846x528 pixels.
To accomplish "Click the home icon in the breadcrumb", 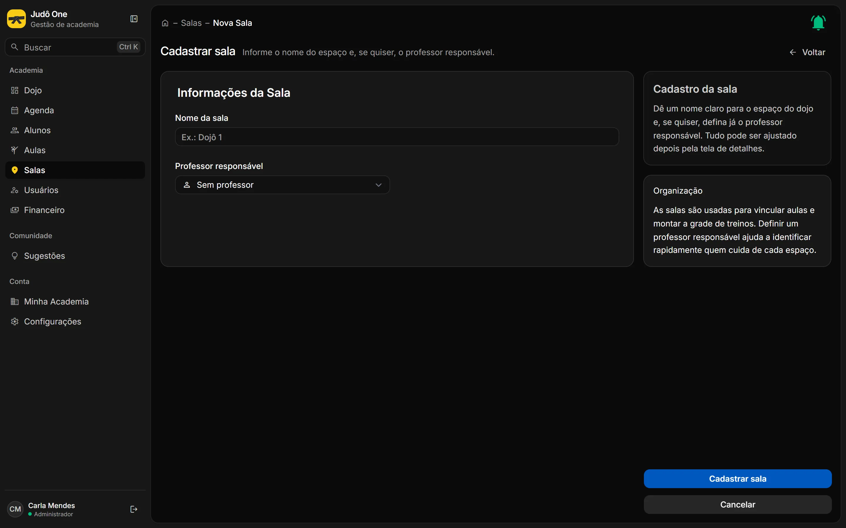I will 165,23.
